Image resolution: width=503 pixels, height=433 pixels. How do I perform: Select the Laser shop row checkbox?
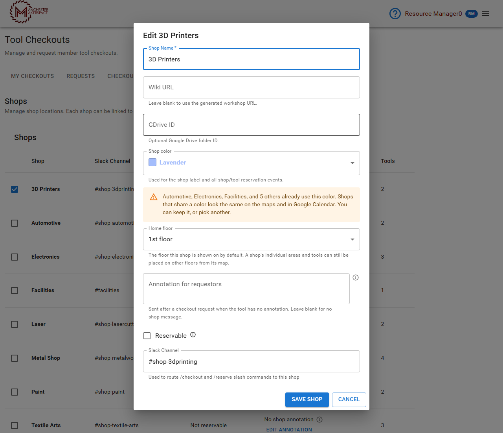pos(15,324)
